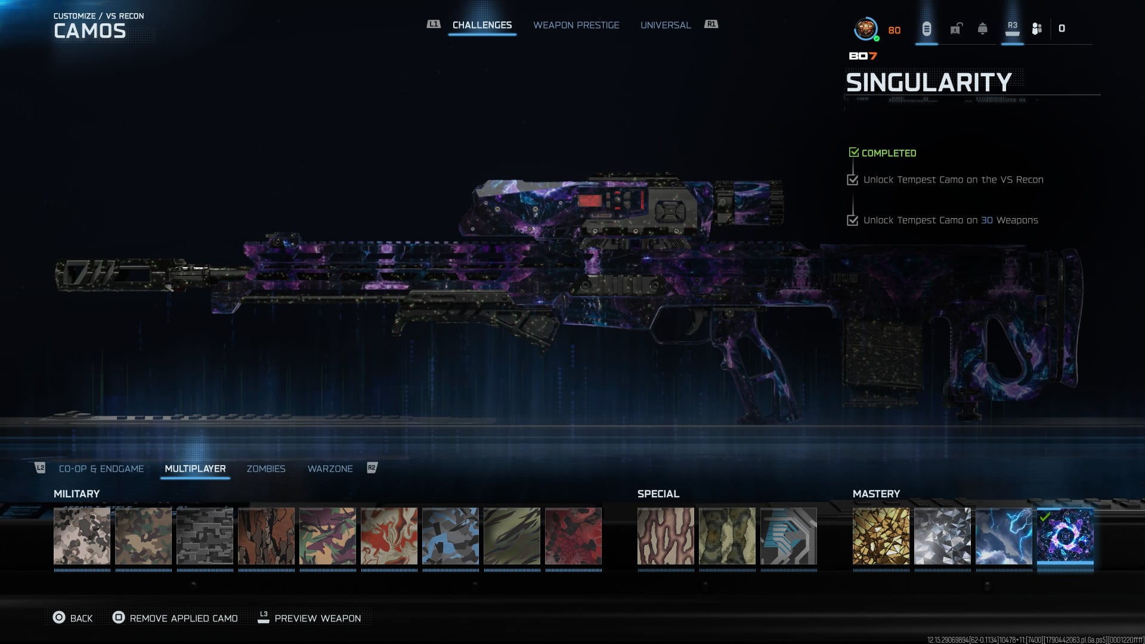Select the pink-brown stripe Special camo
Screen dimensions: 1145x644
666,536
